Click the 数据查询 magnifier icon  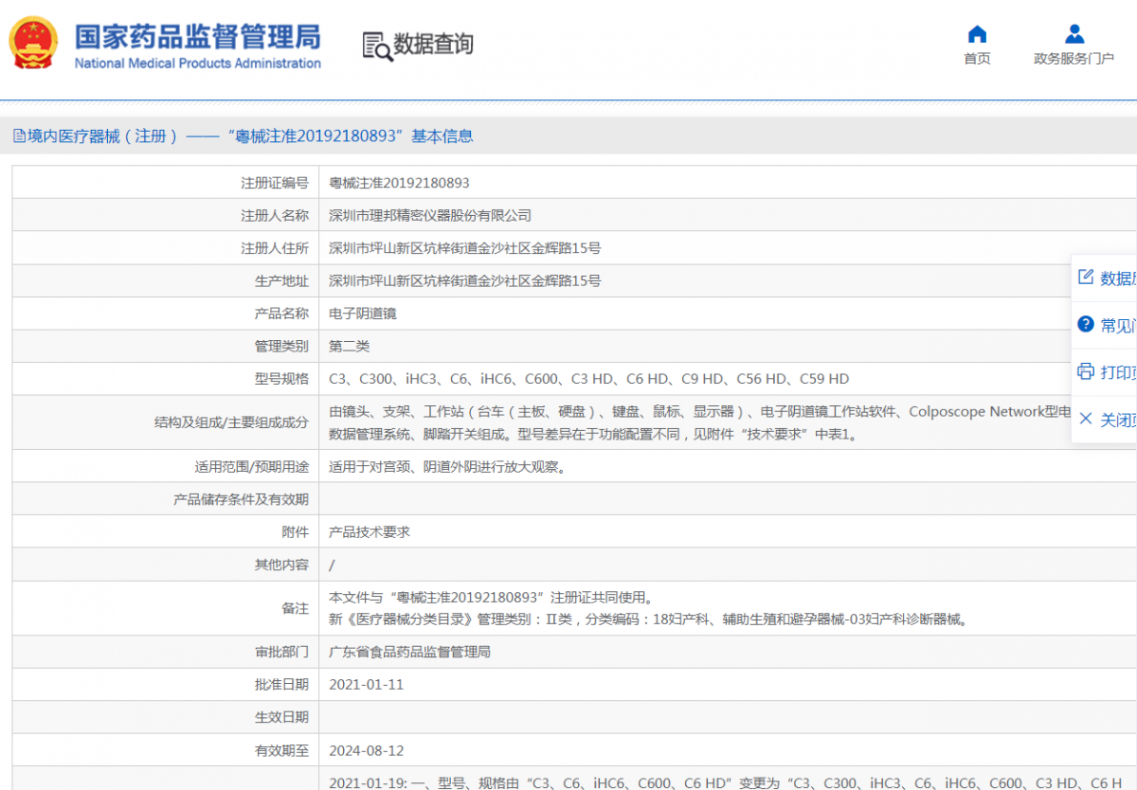(377, 45)
